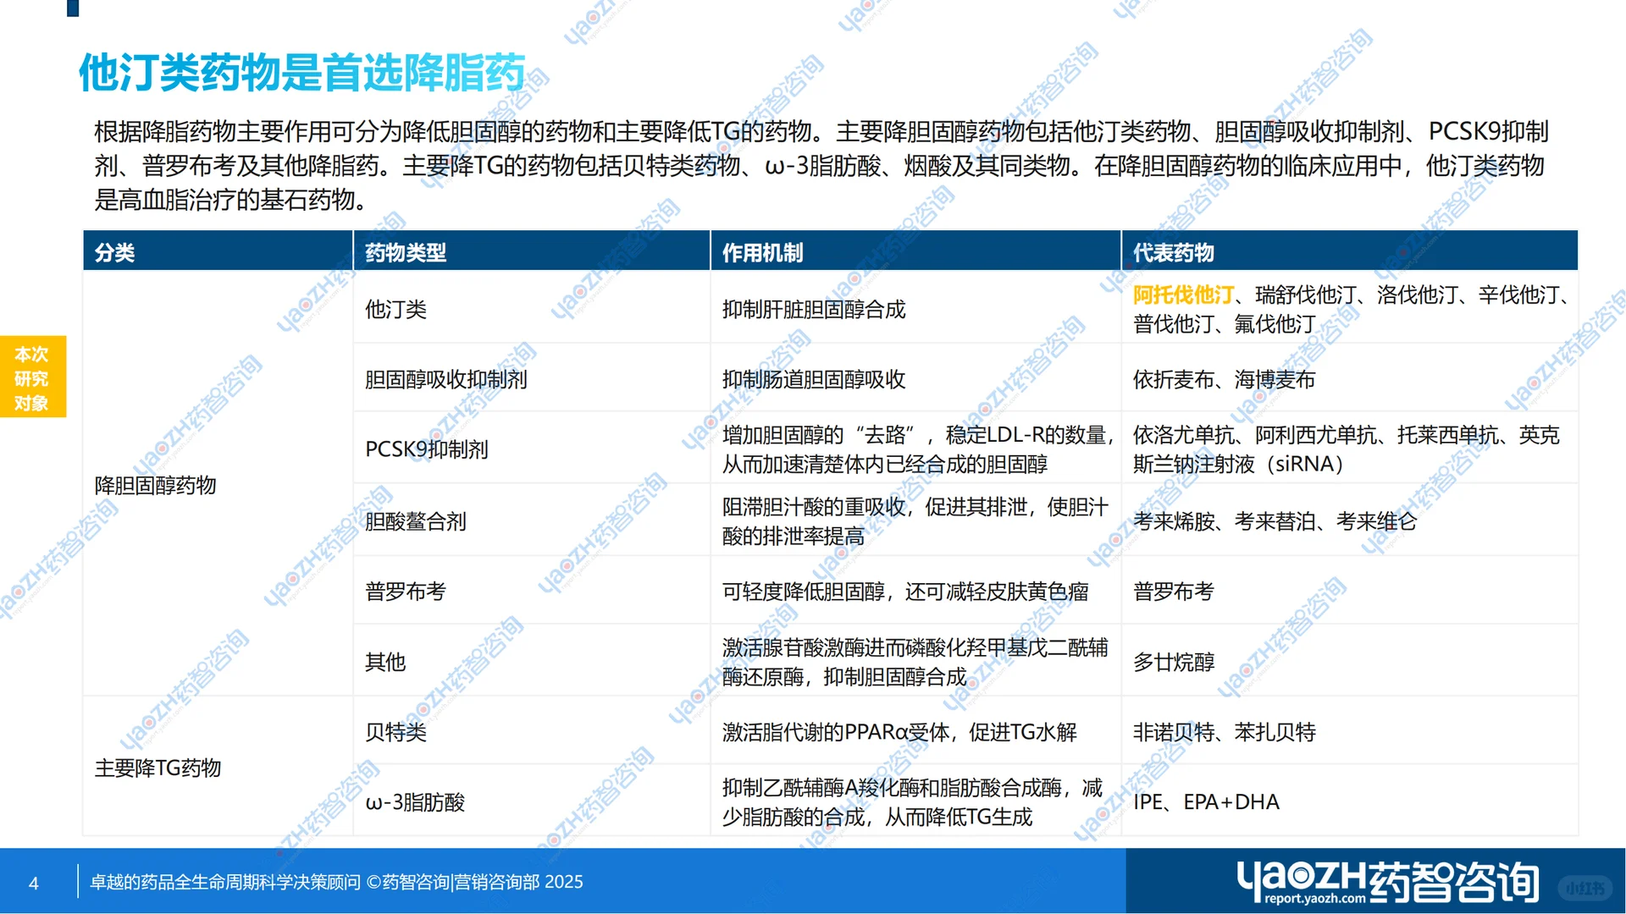Select the 普罗布考 drug type cell
1626x914 pixels.
(x=531, y=592)
